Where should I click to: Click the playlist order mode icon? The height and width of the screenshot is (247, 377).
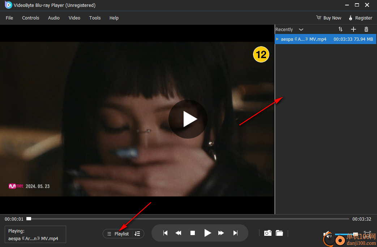click(x=137, y=234)
